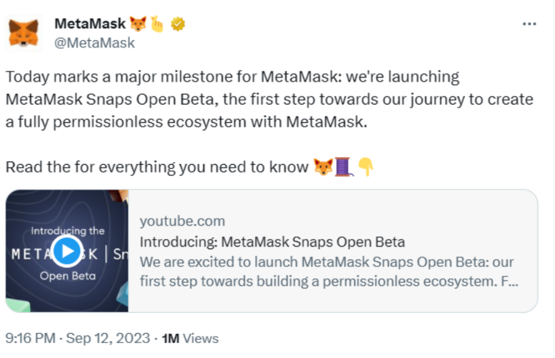Click the @MetaMask handle

(x=95, y=43)
